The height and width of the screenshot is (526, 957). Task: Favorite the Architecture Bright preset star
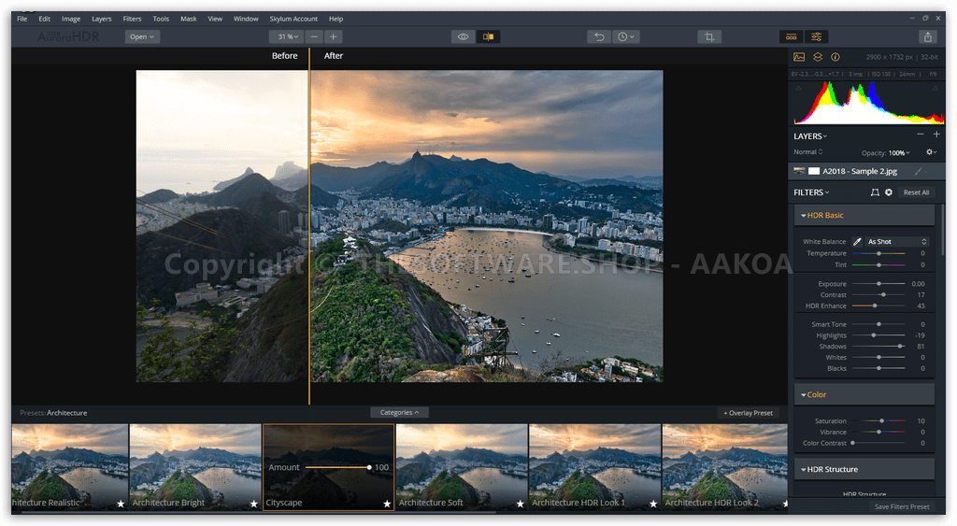point(254,504)
